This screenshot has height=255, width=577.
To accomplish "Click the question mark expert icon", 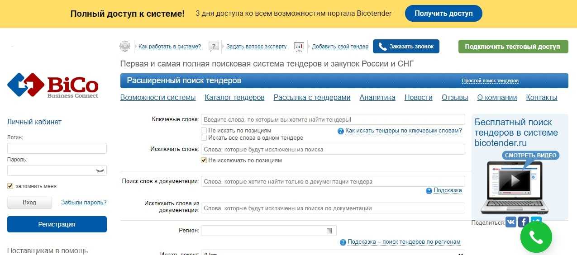I will coord(214,47).
